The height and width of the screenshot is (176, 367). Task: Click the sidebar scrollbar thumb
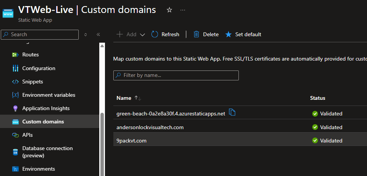point(102,144)
